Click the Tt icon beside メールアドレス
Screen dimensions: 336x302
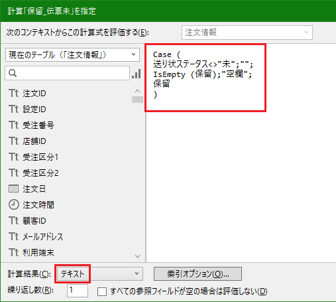[x=14, y=236]
